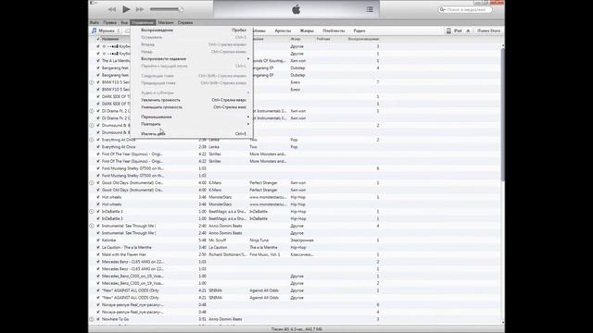Click the circle icon beside Nowhere To Go
593x333 pixels.
click(92, 319)
